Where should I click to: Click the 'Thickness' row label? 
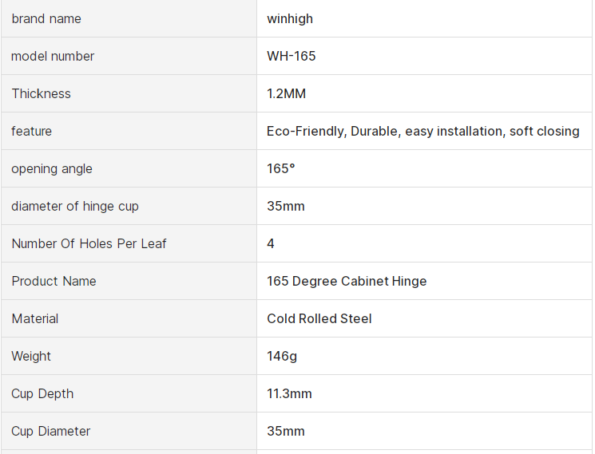[x=41, y=93]
